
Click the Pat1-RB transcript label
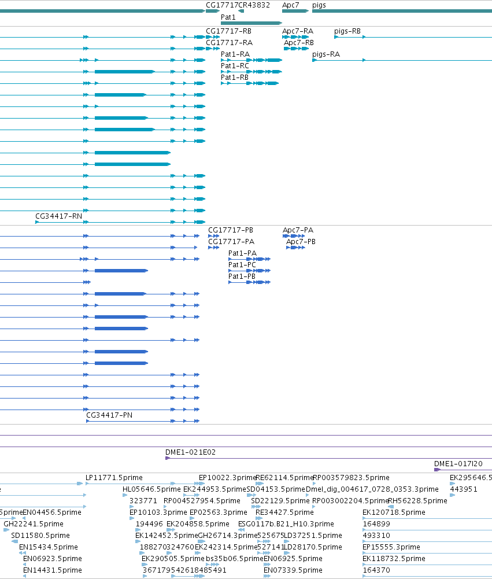(234, 78)
